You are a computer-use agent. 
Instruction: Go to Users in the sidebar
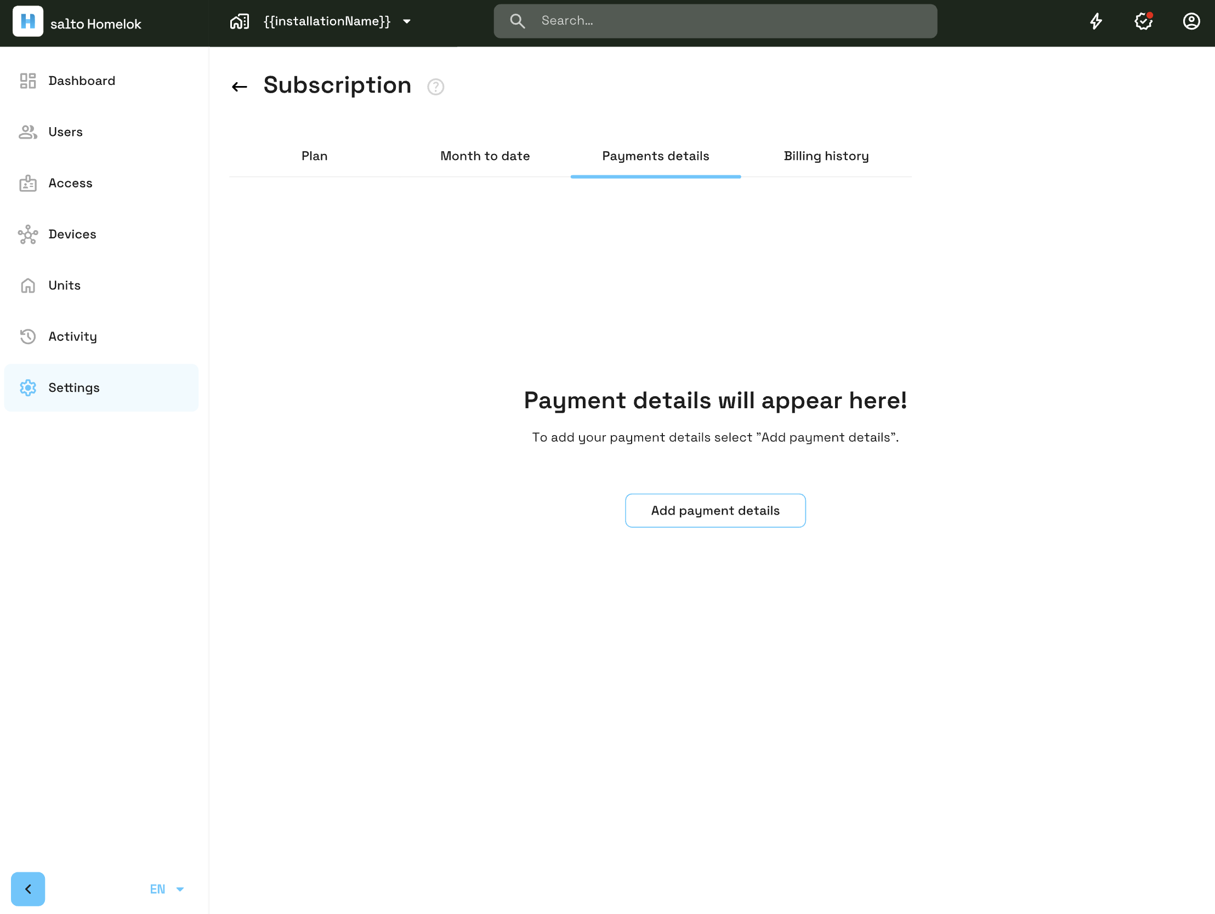tap(101, 132)
